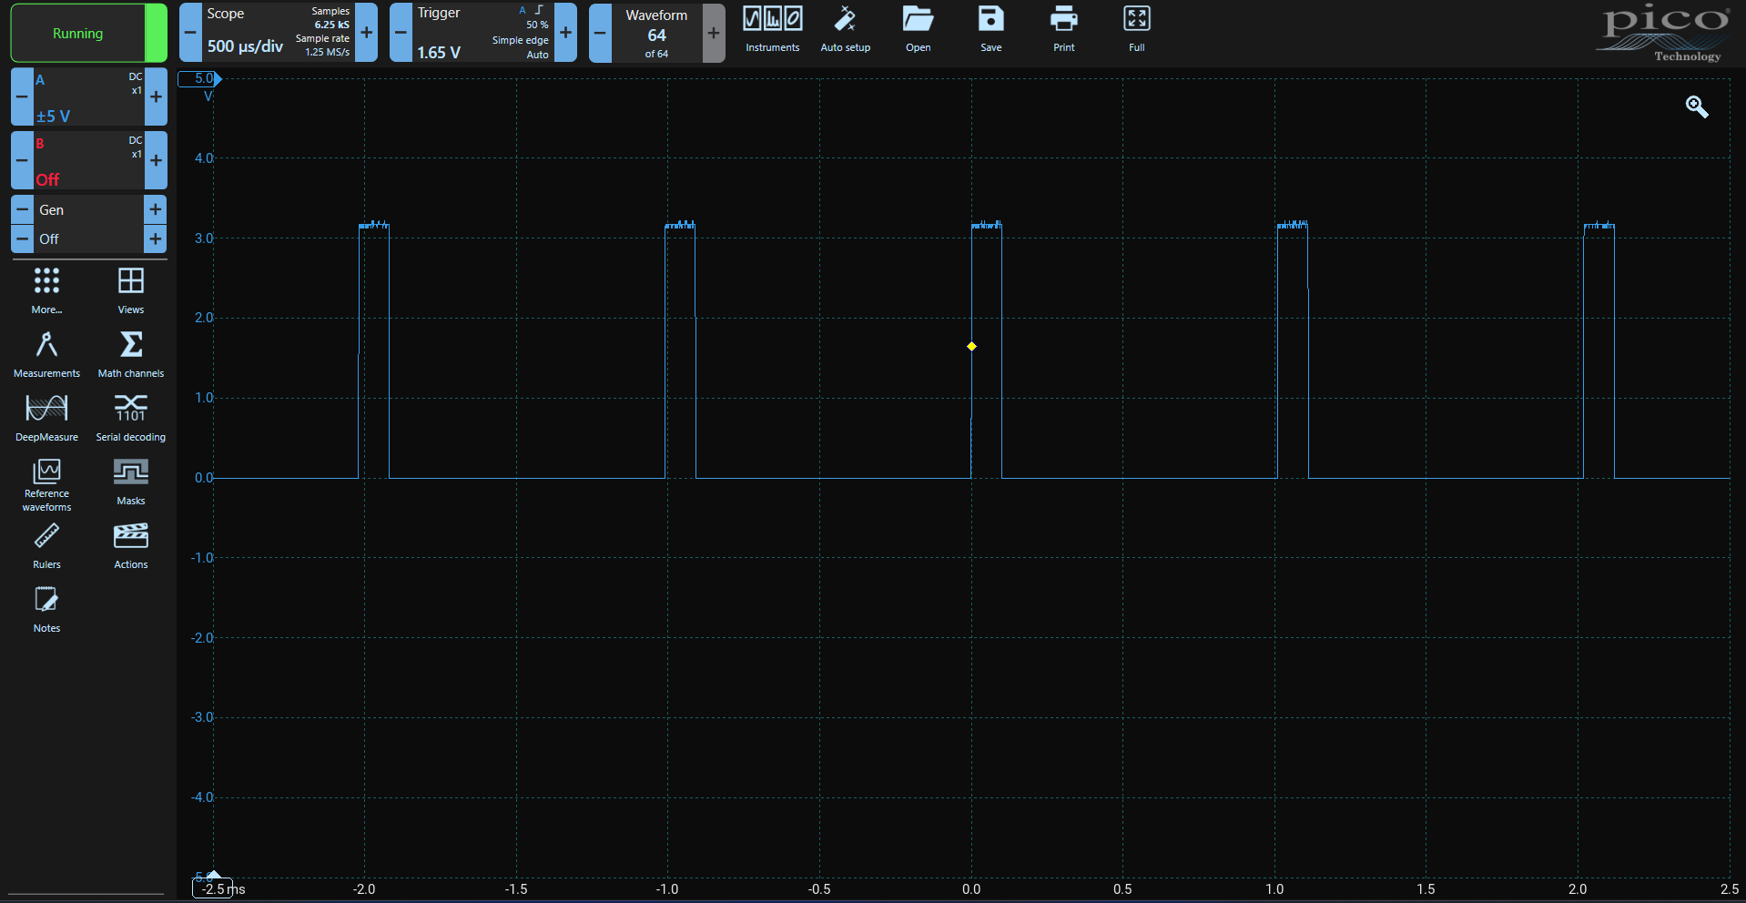This screenshot has width=1746, height=903.
Task: Open Channel B Off options
Action: (x=89, y=160)
